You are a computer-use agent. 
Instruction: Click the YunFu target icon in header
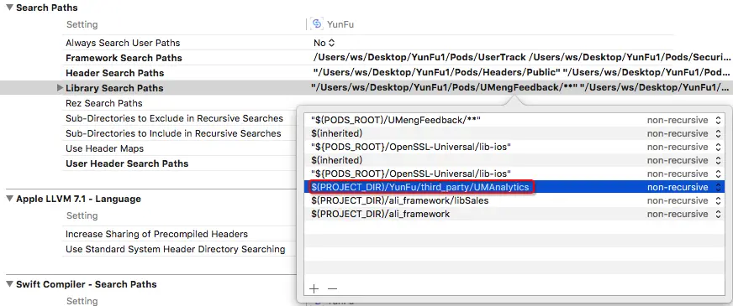click(318, 23)
